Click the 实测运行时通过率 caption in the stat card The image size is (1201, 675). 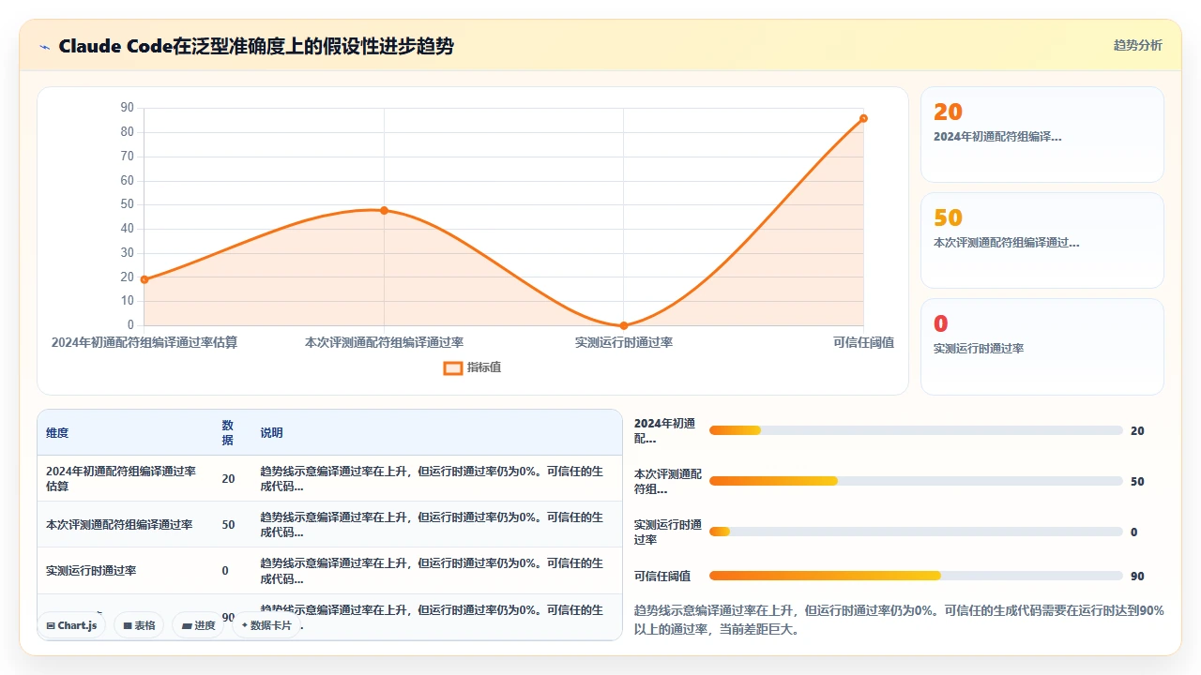pos(979,349)
